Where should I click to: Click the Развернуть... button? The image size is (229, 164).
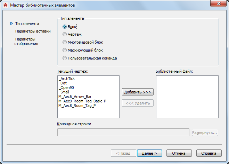tap(205, 133)
